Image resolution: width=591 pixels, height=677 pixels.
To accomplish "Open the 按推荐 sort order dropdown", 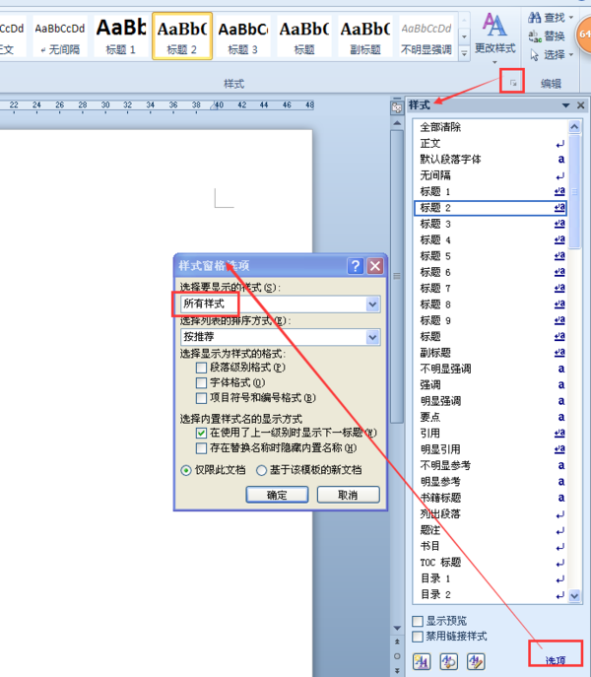I will coord(373,337).
